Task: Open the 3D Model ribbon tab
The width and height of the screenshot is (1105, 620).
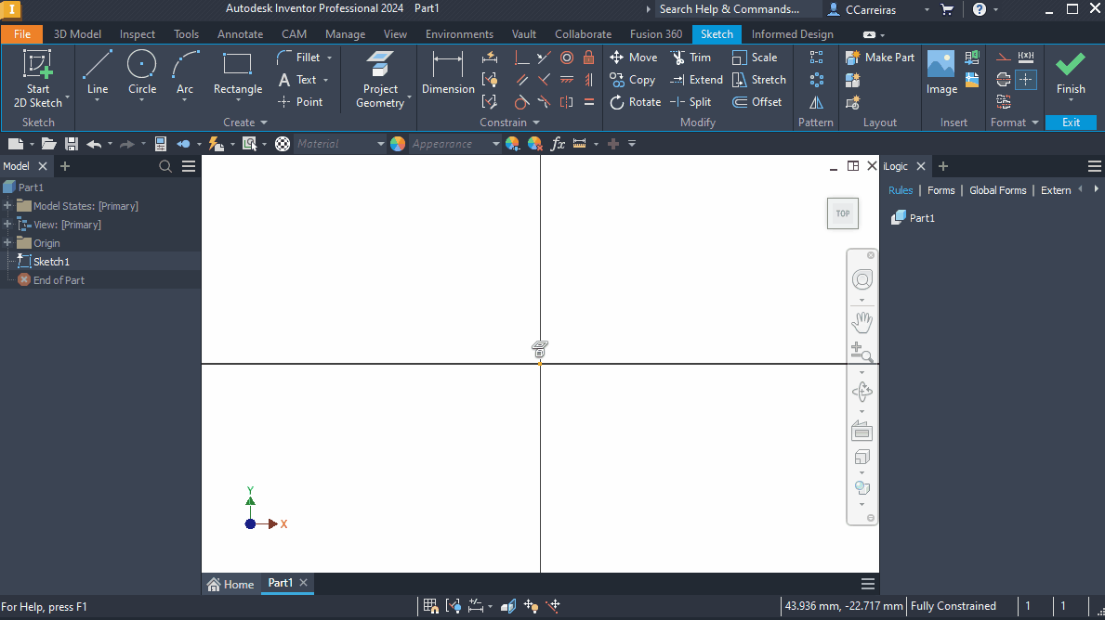Action: pos(77,33)
